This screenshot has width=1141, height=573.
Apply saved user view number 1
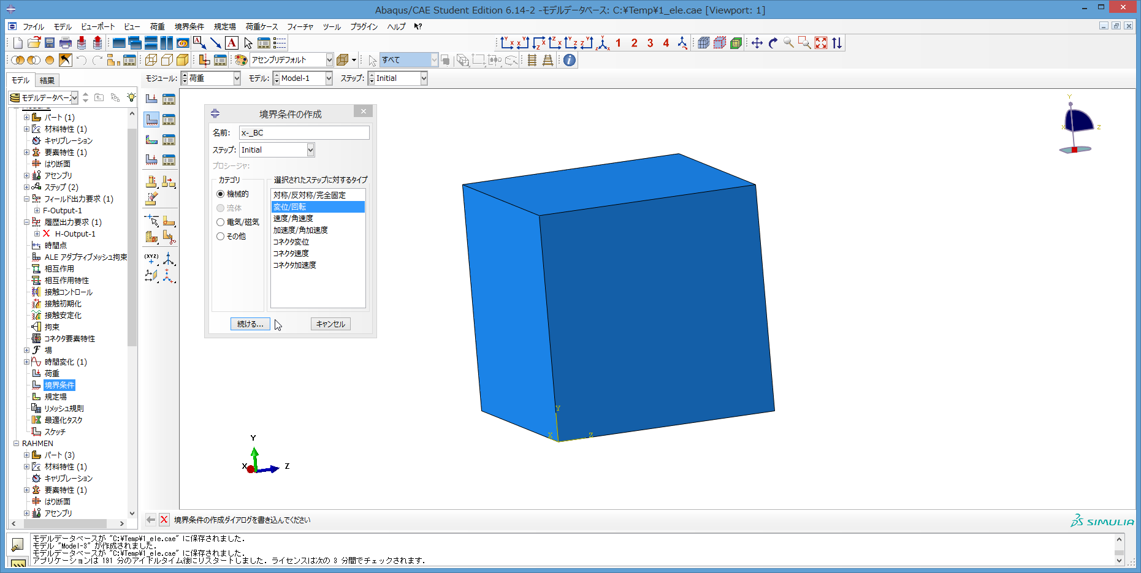[618, 43]
